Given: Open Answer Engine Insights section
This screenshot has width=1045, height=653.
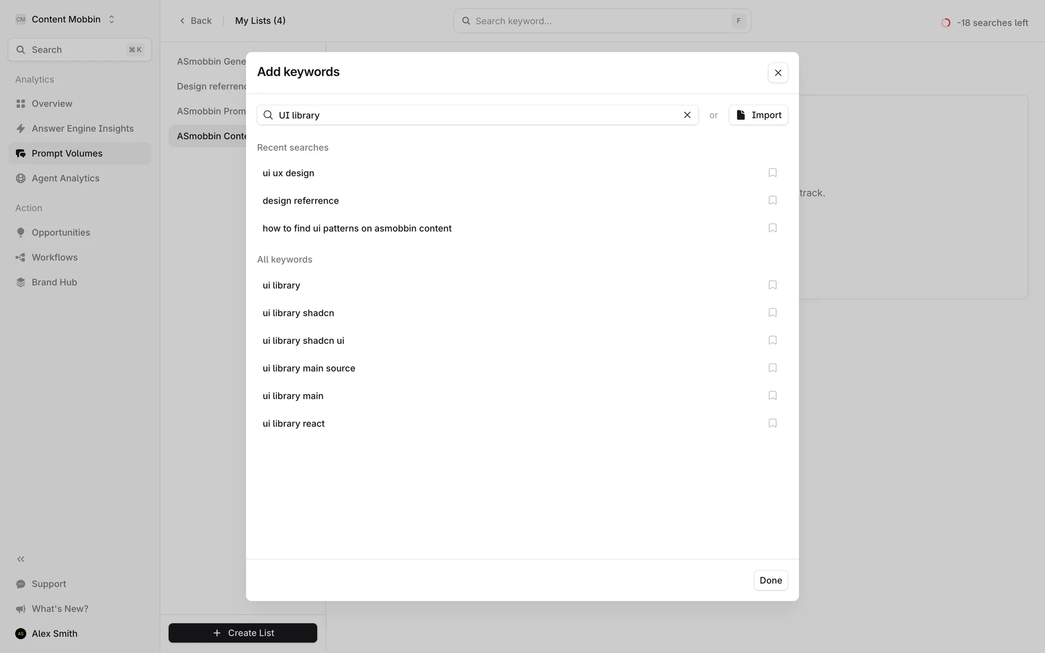Looking at the screenshot, I should point(82,128).
